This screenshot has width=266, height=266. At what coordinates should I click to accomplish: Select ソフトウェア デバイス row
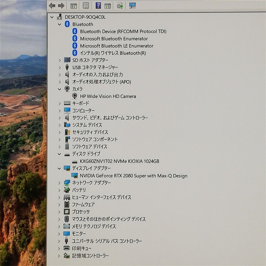pyautogui.click(x=90, y=147)
